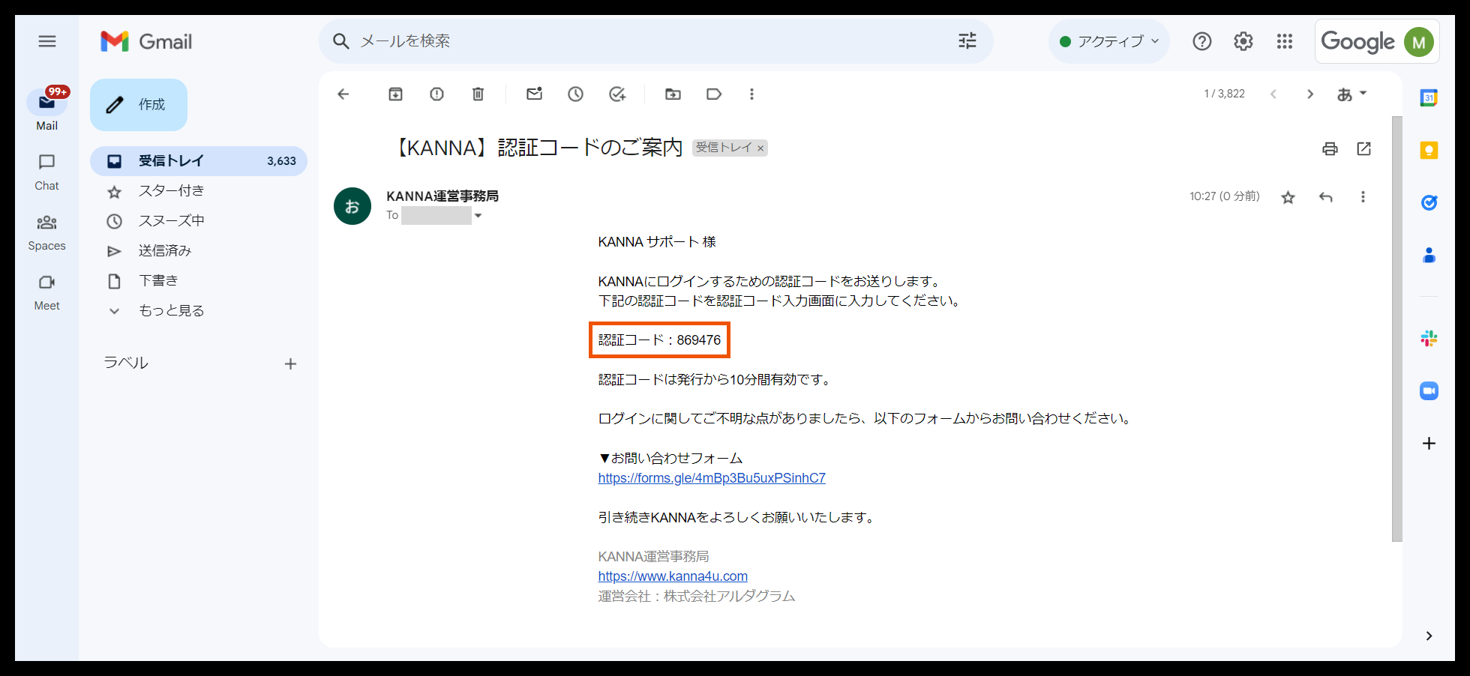Click the email vertical scrollbar
Screen dimensions: 1470x676
point(1396,328)
